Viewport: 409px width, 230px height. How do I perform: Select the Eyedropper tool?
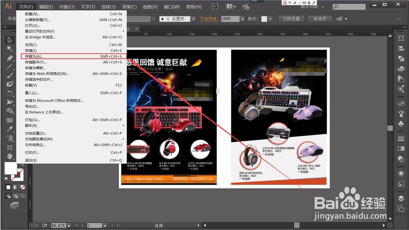pos(9,129)
